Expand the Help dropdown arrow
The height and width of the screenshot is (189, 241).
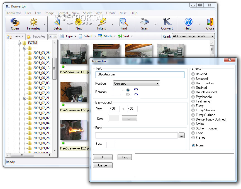pos(199,24)
